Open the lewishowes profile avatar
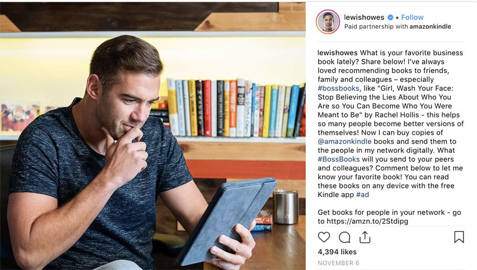Viewport: 477px width, 270px height. tap(328, 21)
